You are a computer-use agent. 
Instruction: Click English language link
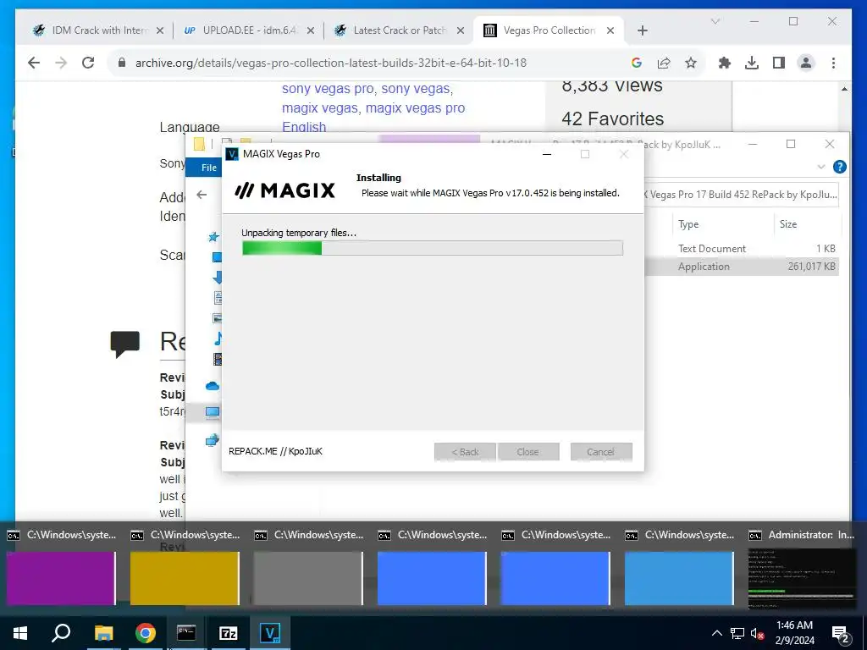pyautogui.click(x=304, y=127)
